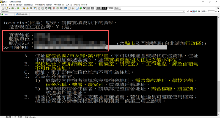Click the red F font icon
The height and width of the screenshot is (118, 220).
click(54, 8)
